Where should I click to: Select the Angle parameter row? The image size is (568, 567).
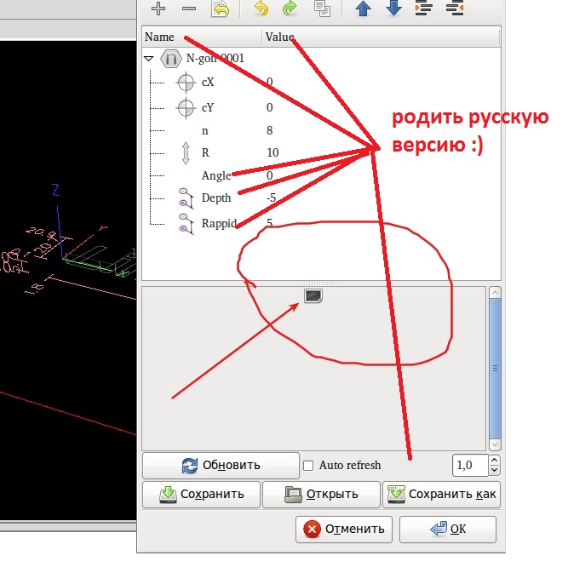pyautogui.click(x=321, y=175)
